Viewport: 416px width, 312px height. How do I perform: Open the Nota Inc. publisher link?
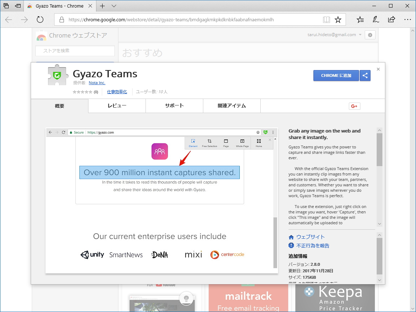coord(97,82)
